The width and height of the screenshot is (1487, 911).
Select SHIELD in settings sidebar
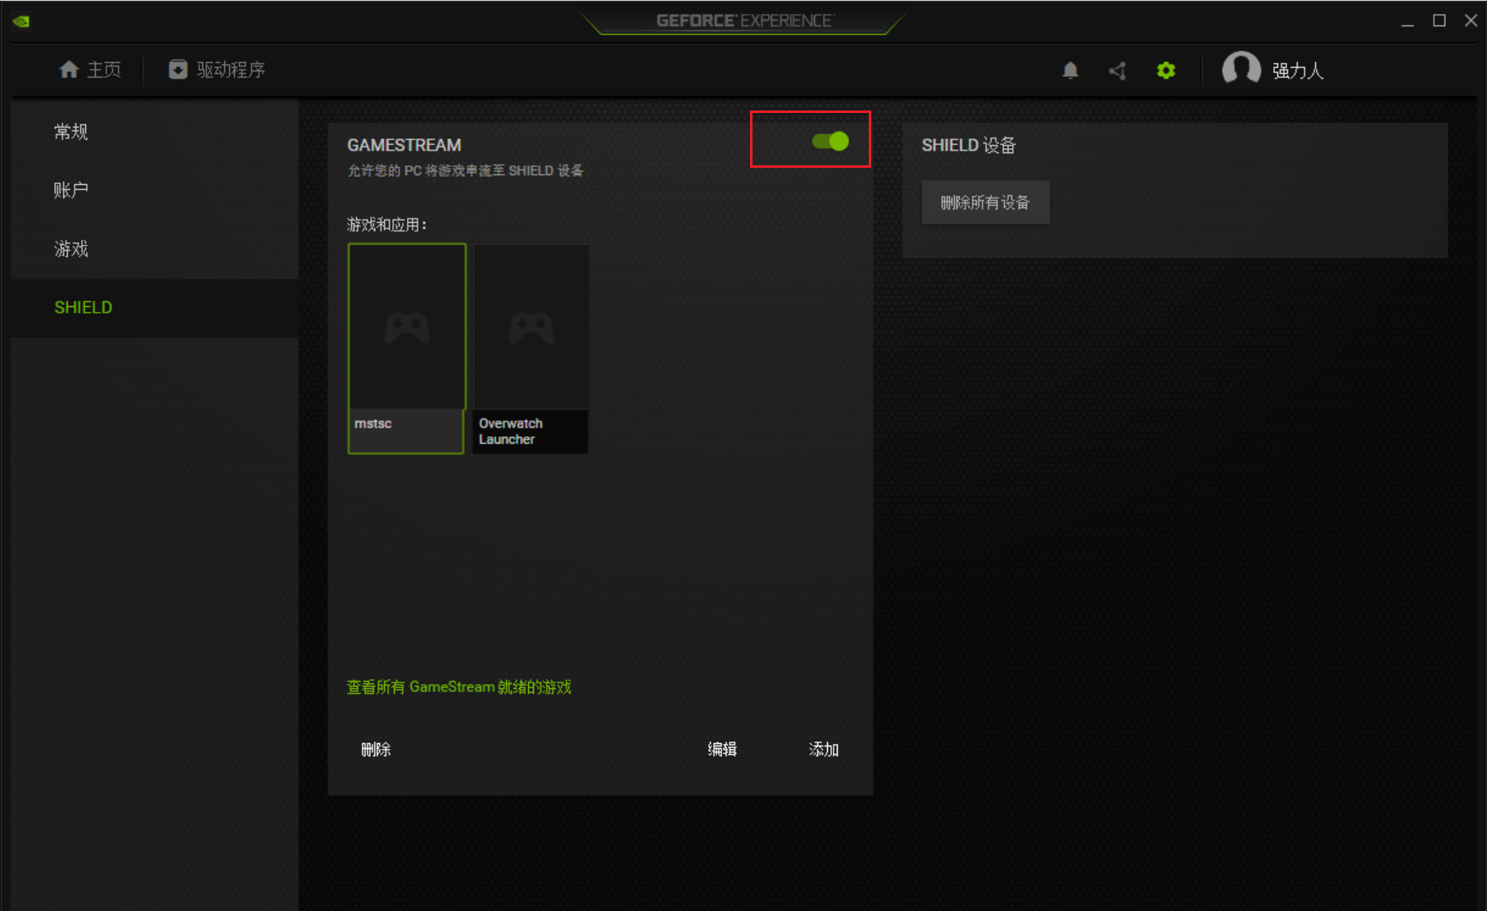click(x=155, y=308)
